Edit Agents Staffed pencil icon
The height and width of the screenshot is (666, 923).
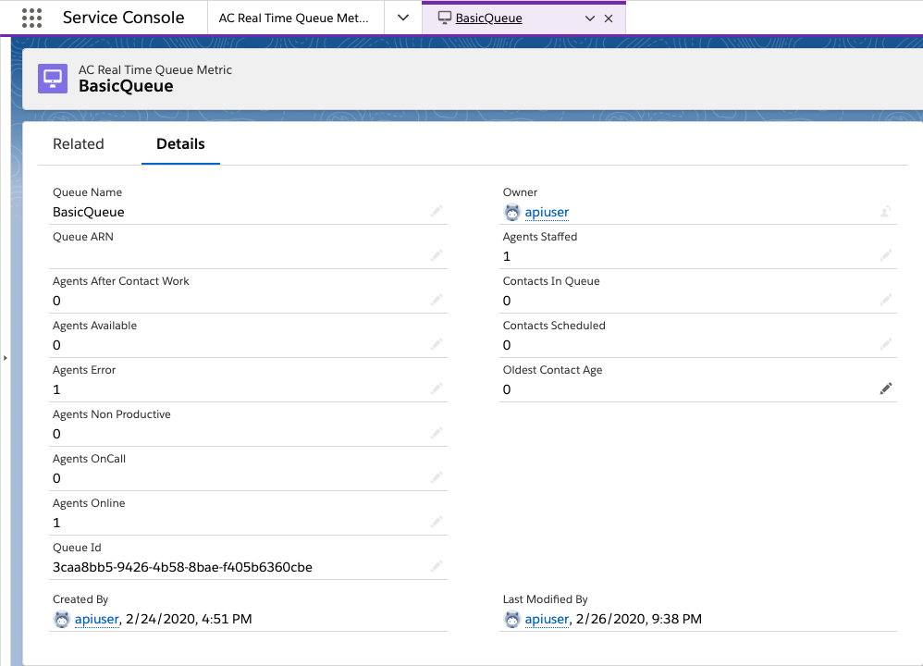886,255
